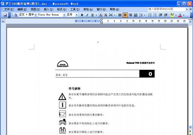The height and width of the screenshot is (135, 193).
Task: Click the text 目录、前言
Action: click(62, 75)
